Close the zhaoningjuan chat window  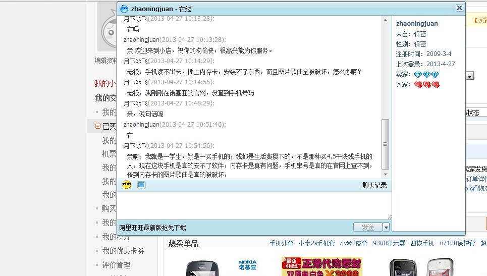coord(459,8)
